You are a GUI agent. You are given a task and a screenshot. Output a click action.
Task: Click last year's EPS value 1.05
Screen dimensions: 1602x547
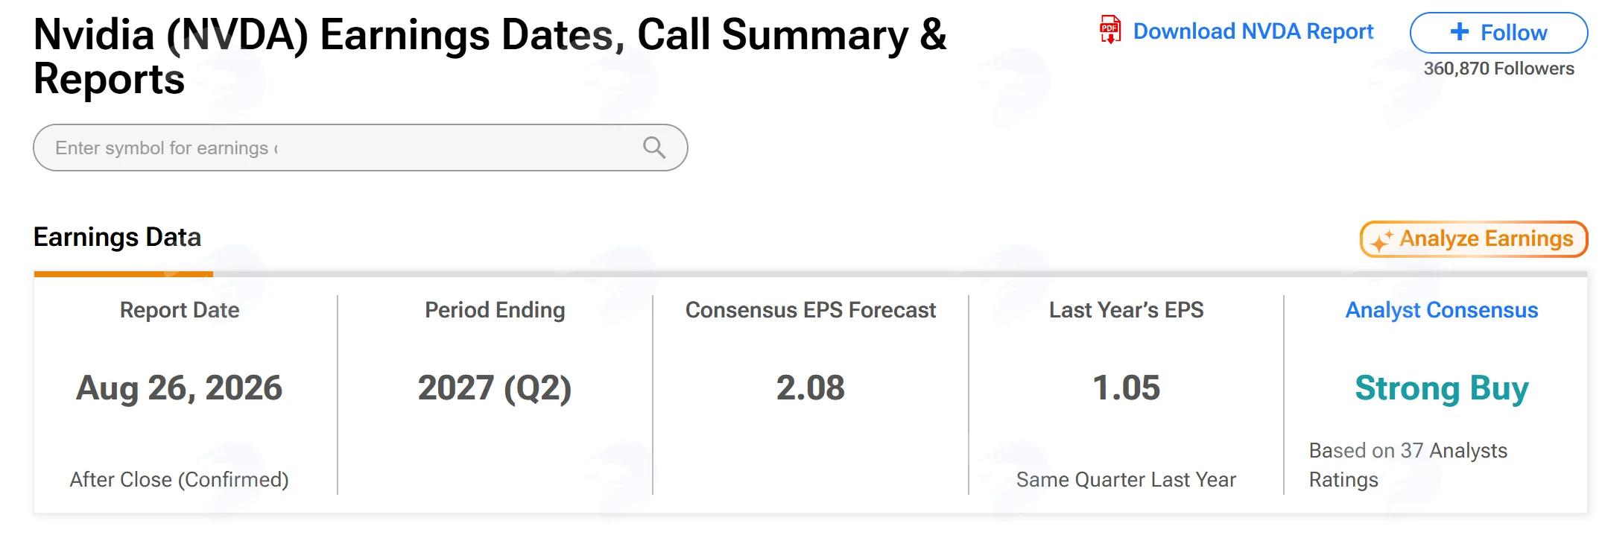(1126, 388)
